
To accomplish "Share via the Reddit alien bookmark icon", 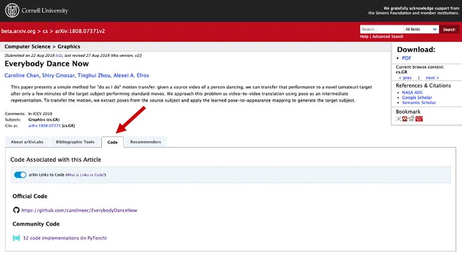I will (411, 119).
